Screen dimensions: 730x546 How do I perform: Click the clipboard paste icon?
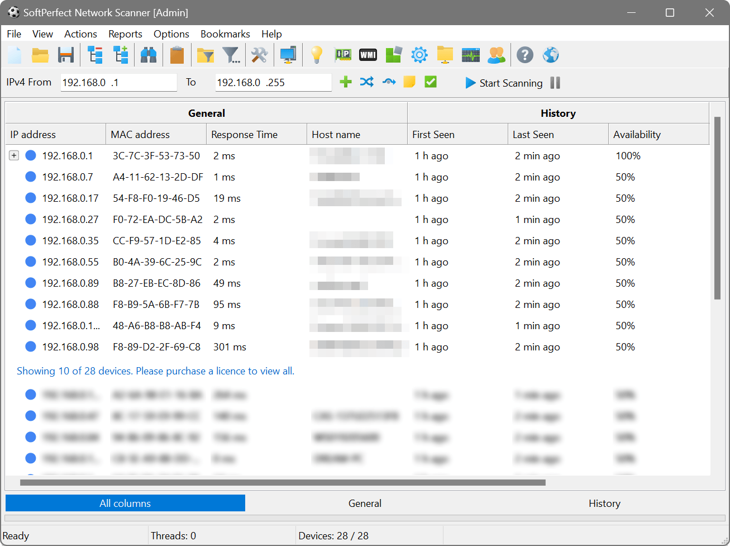coord(177,55)
